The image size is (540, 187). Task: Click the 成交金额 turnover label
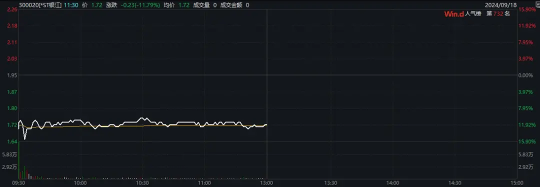point(230,5)
